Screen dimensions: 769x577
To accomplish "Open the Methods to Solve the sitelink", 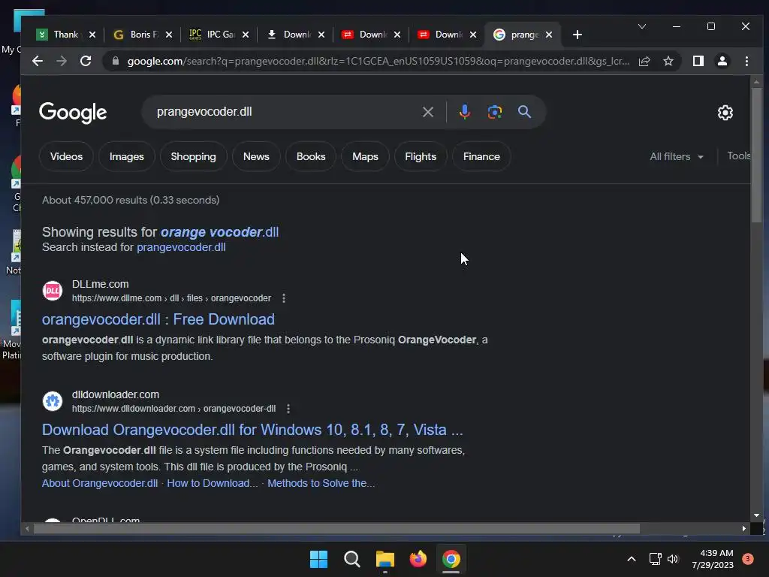I will click(321, 483).
